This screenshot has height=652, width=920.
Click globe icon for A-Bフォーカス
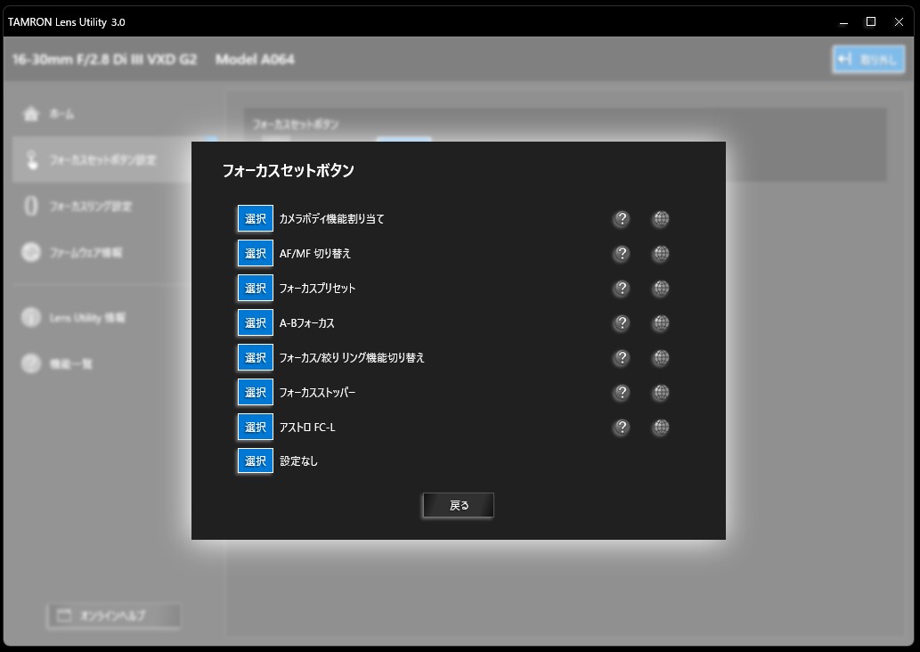(660, 323)
